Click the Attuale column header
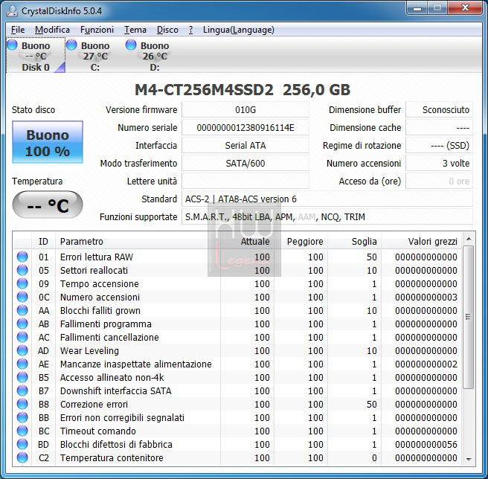 click(x=247, y=241)
